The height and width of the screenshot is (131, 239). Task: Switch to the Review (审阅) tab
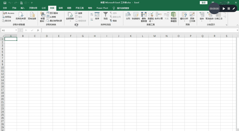point(61,8)
